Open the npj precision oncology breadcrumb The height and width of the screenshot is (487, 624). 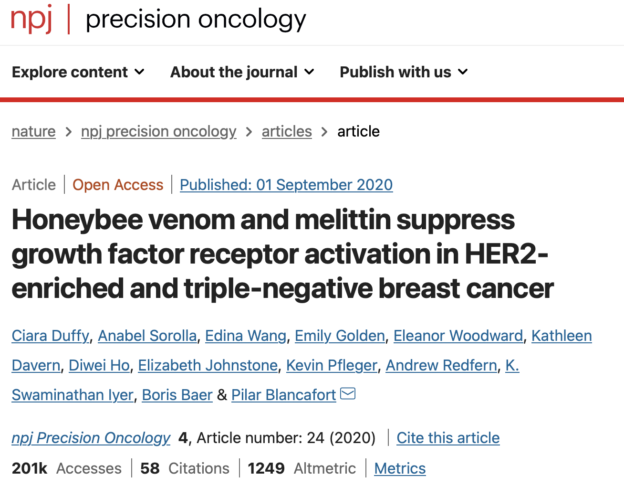tap(159, 131)
